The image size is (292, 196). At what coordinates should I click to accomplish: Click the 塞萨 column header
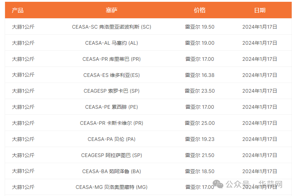[x=112, y=10]
